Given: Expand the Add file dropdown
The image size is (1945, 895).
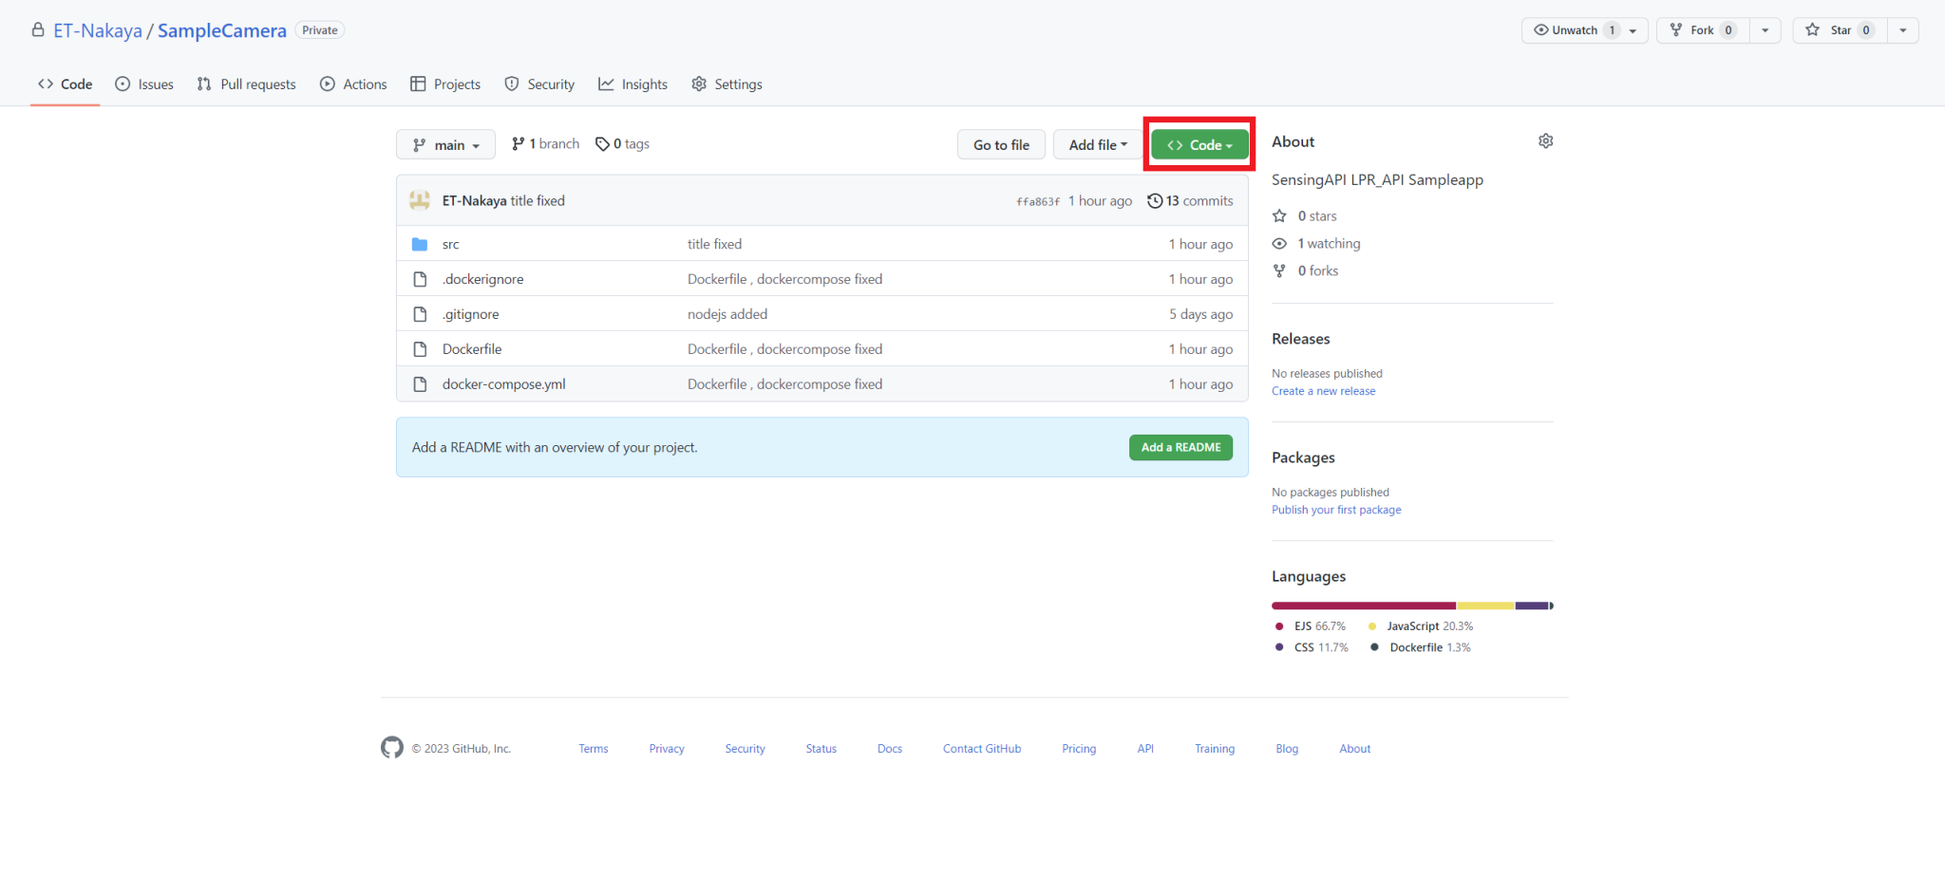Looking at the screenshot, I should [x=1097, y=144].
